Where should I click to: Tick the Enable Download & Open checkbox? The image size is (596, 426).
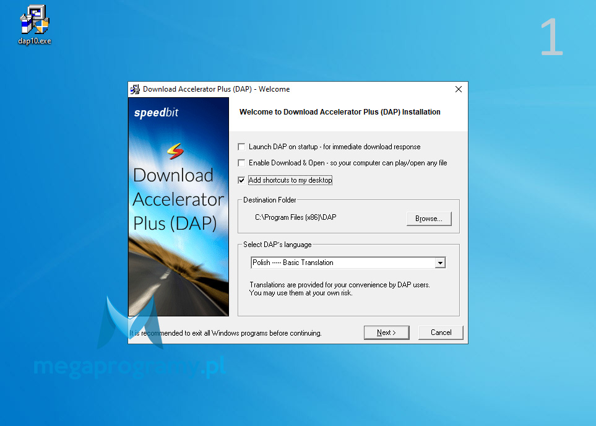pos(241,163)
